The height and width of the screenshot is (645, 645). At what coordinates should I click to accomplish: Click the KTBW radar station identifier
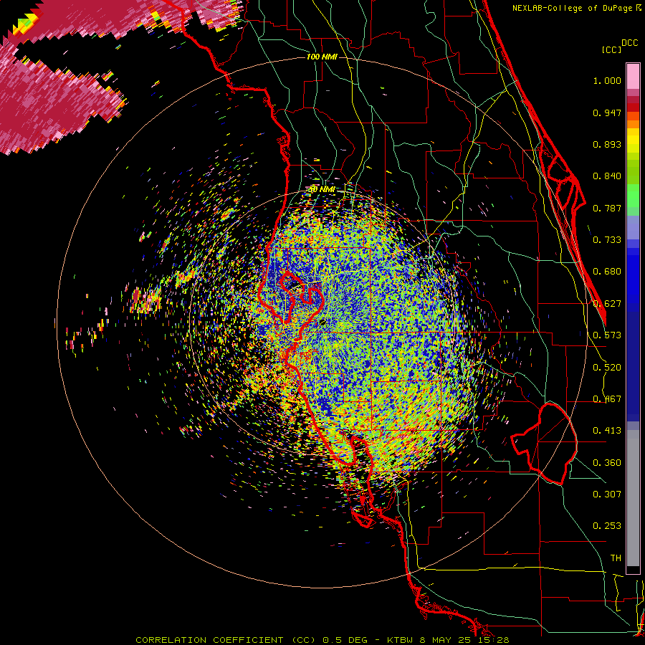[x=401, y=640]
